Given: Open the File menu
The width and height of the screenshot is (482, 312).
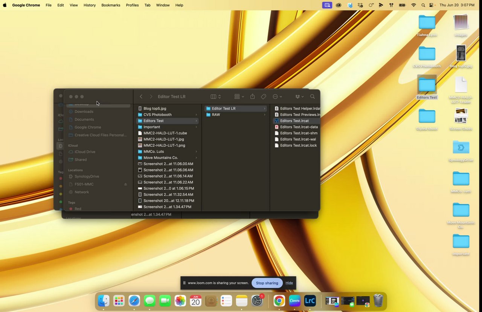Looking at the screenshot, I should point(49,5).
